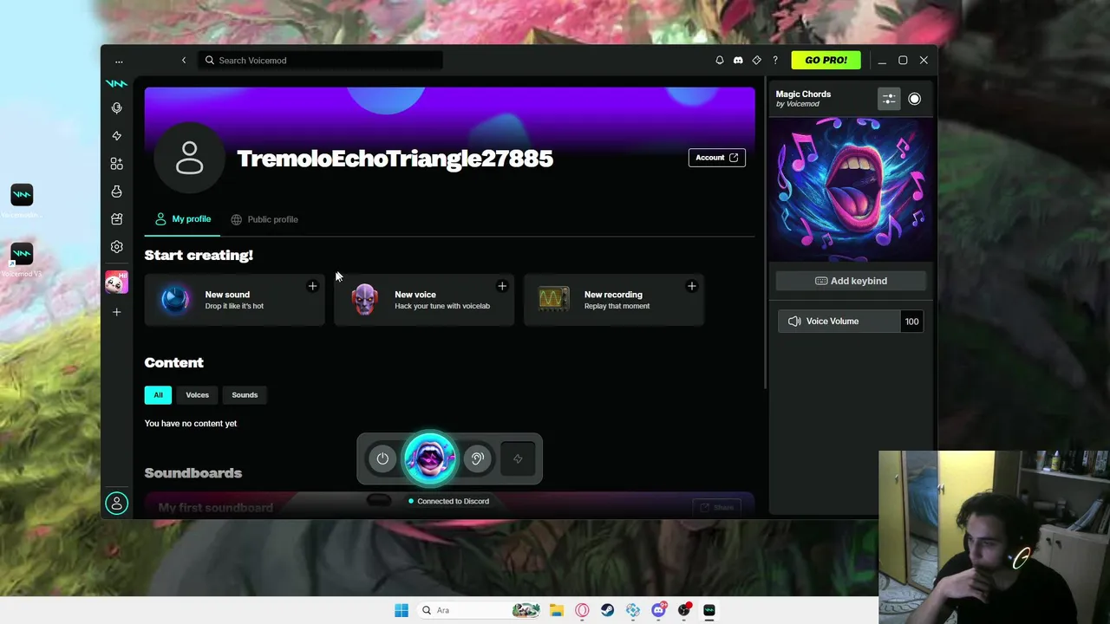Open the Account external link button
The height and width of the screenshot is (624, 1110).
716,158
